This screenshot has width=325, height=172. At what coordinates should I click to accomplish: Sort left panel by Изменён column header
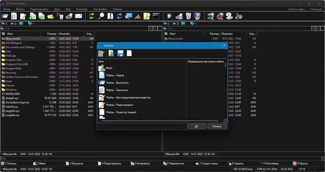pos(71,34)
